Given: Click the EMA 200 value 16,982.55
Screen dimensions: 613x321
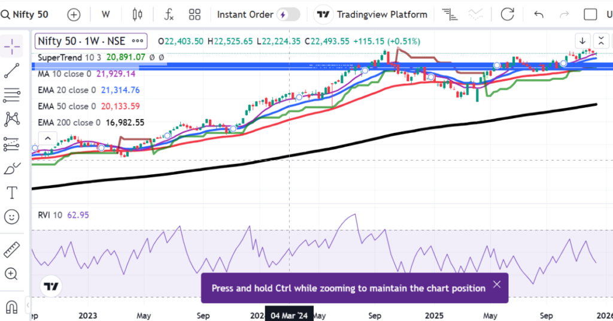Looking at the screenshot, I should (x=125, y=123).
